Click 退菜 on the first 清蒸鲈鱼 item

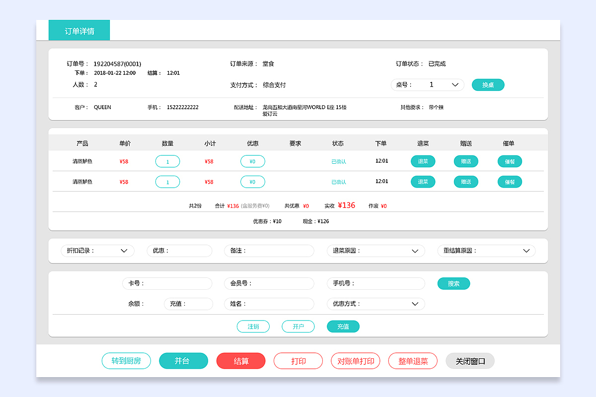(x=423, y=161)
